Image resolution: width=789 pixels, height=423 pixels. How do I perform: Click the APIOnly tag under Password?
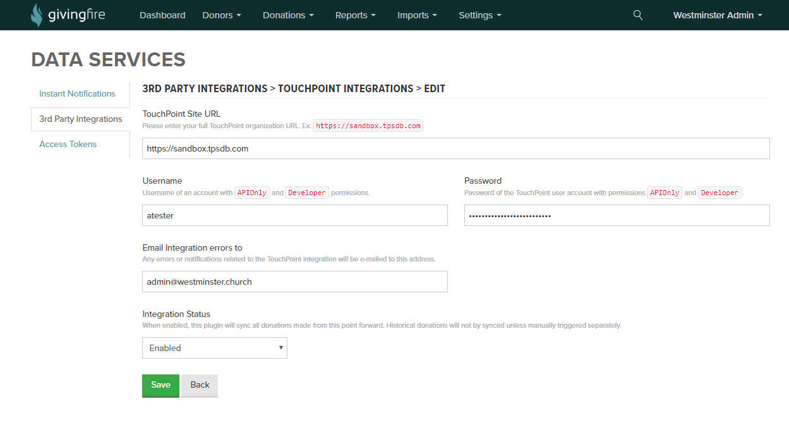pos(665,193)
